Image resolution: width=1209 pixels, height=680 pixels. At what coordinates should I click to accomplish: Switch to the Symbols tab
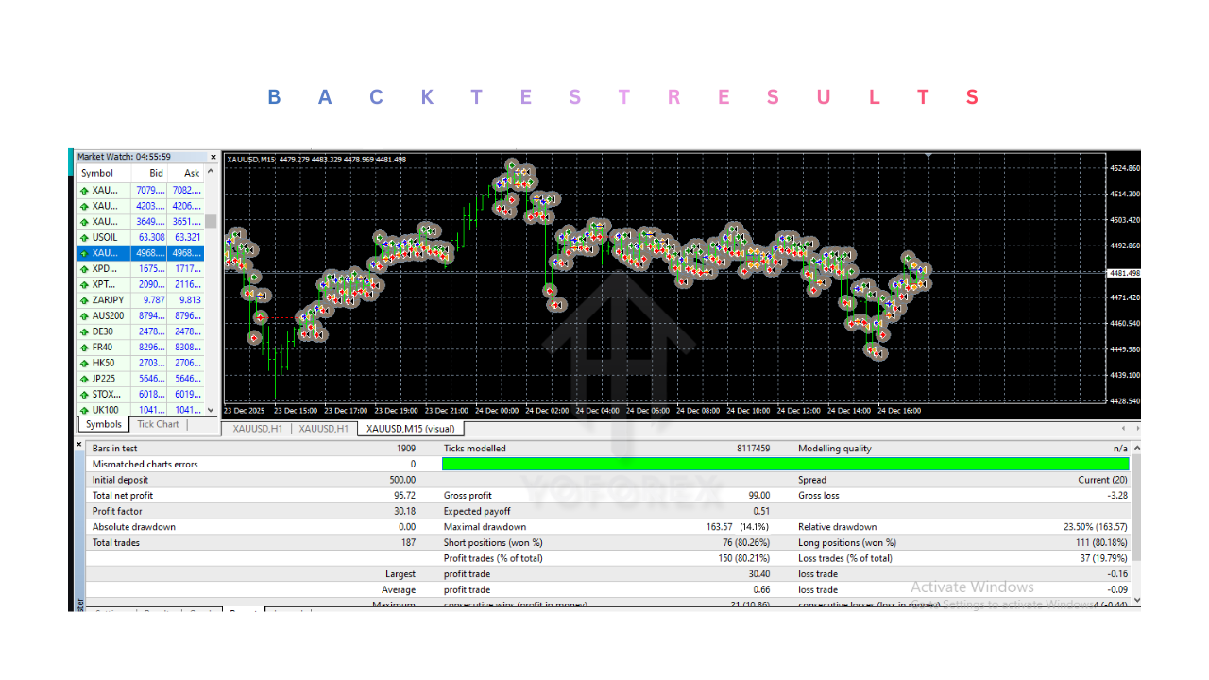tap(104, 425)
